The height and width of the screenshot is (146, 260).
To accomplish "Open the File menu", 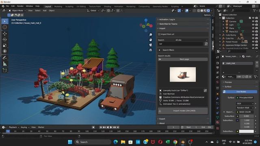I will click(x=7, y=6).
